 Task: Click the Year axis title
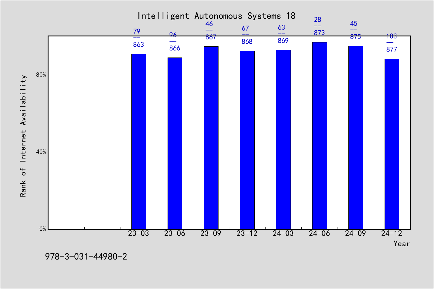402,244
